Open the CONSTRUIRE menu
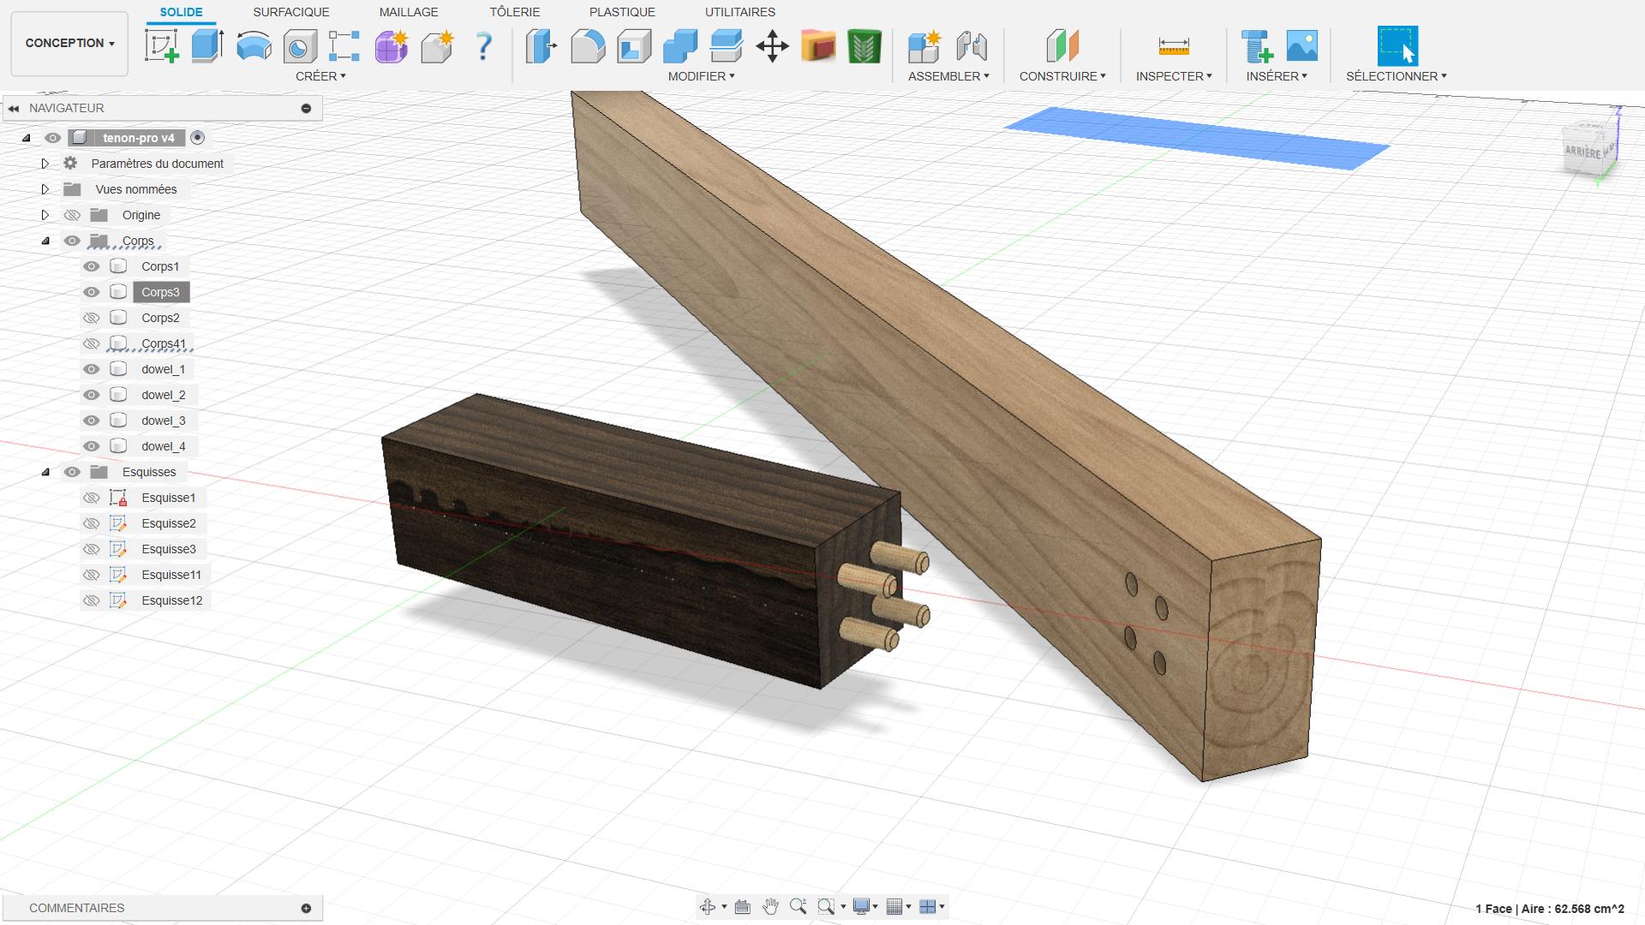 click(x=1062, y=76)
